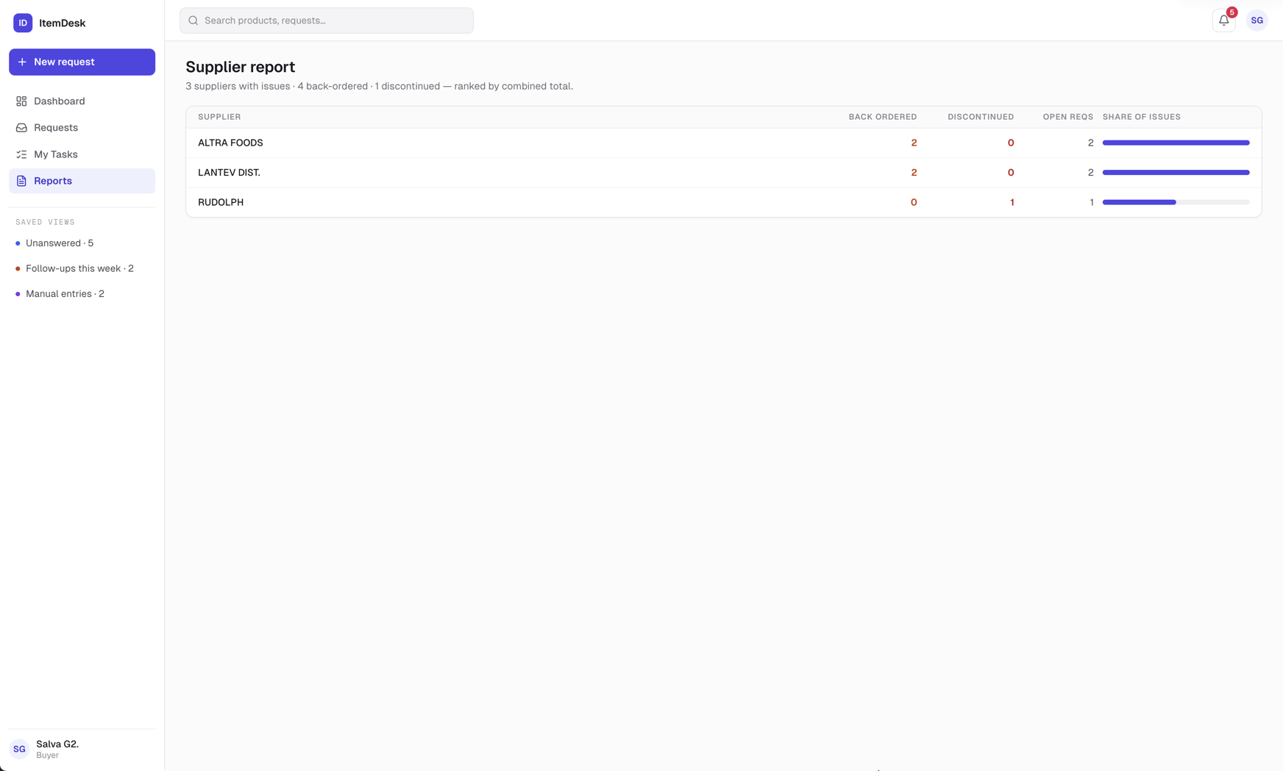Select the LANTEV DIST. supplier name
The image size is (1283, 771).
pyautogui.click(x=229, y=173)
